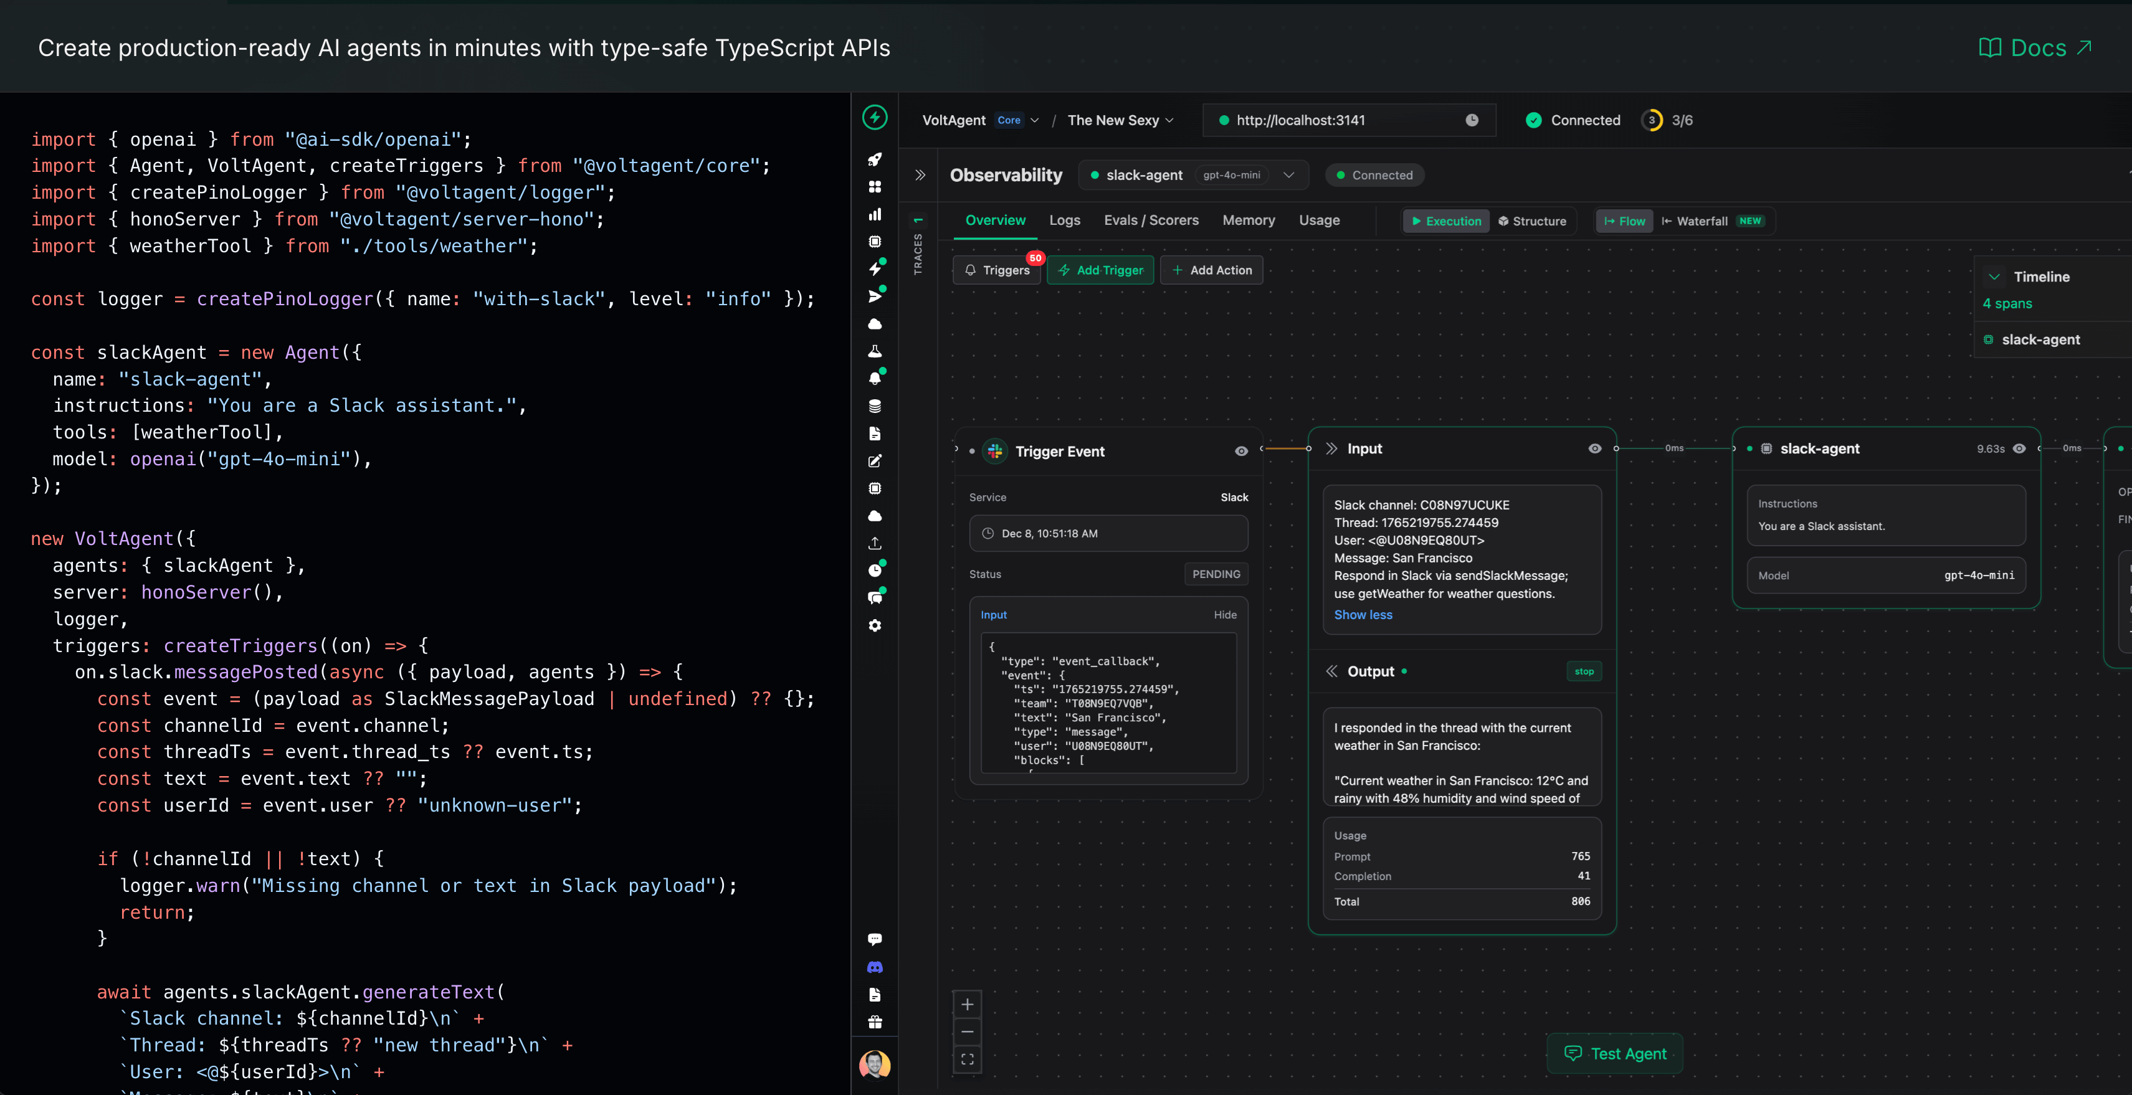This screenshot has width=2132, height=1095.
Task: Toggle visibility on the Trigger Event node
Action: [1240, 451]
